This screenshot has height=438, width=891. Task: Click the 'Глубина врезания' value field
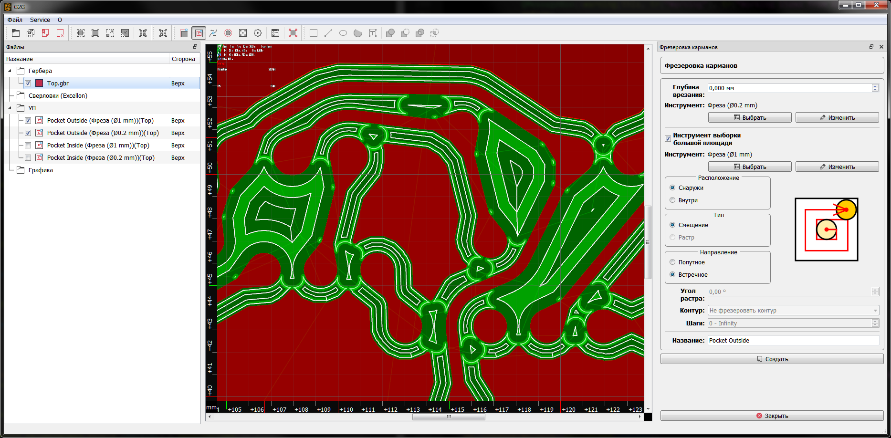click(x=789, y=88)
